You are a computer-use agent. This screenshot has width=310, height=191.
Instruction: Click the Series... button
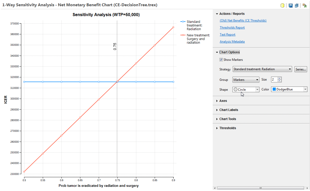(x=300, y=69)
